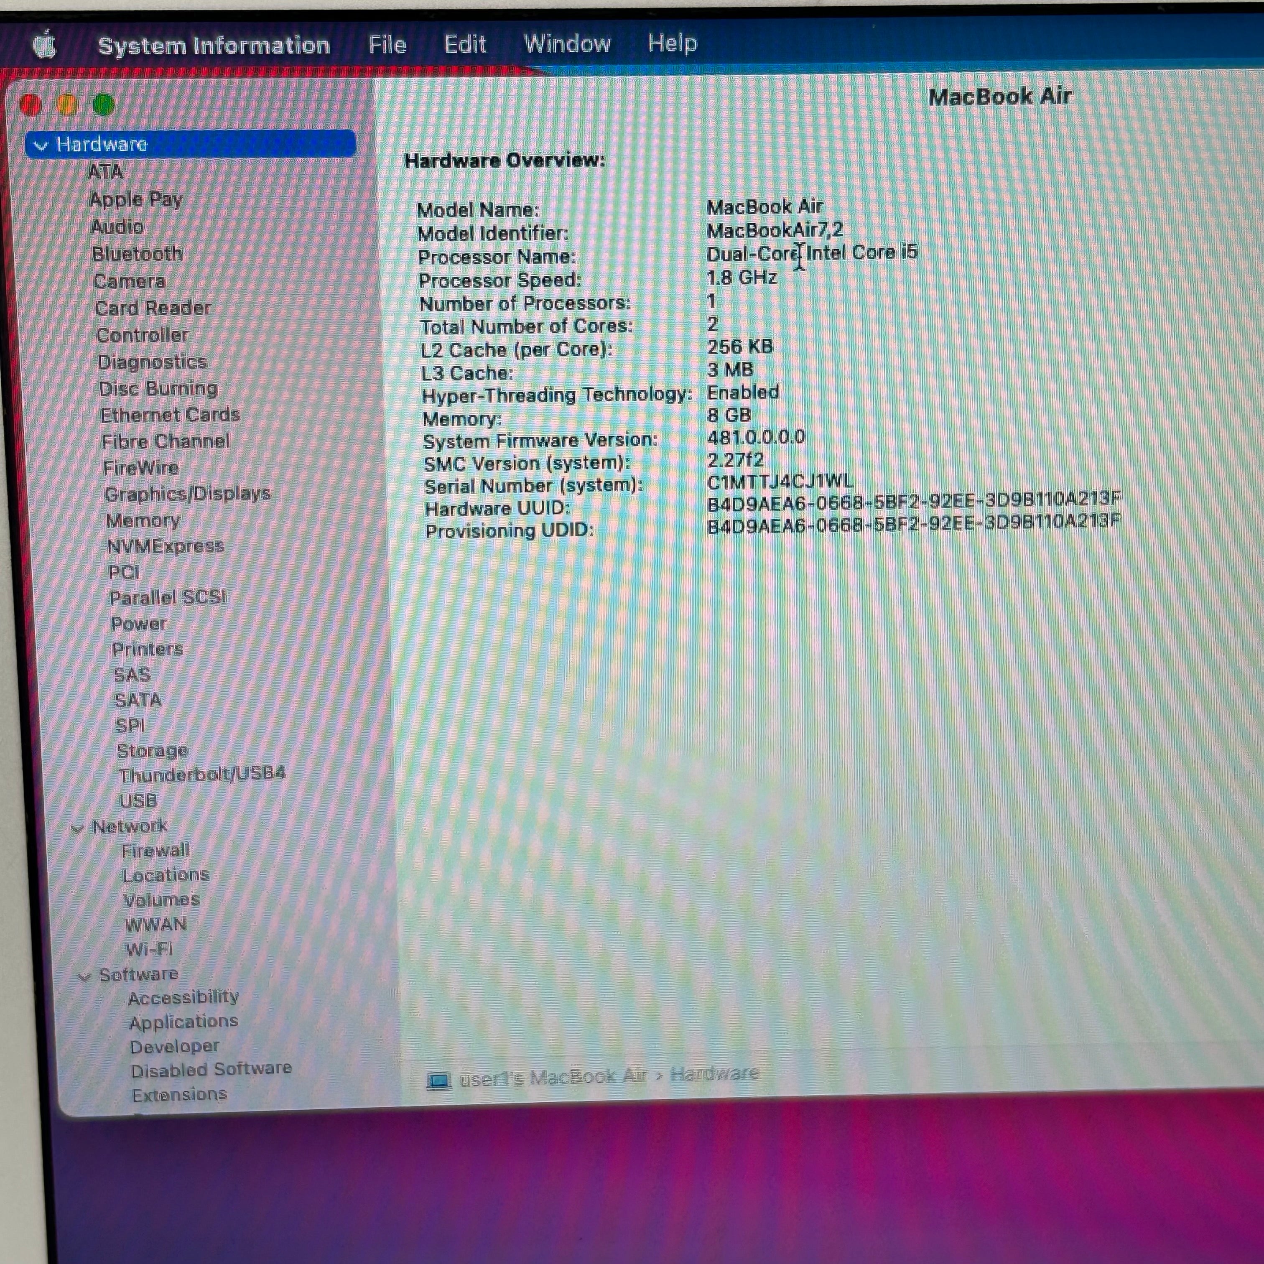
Task: Collapse the Network section chevron
Action: (77, 828)
